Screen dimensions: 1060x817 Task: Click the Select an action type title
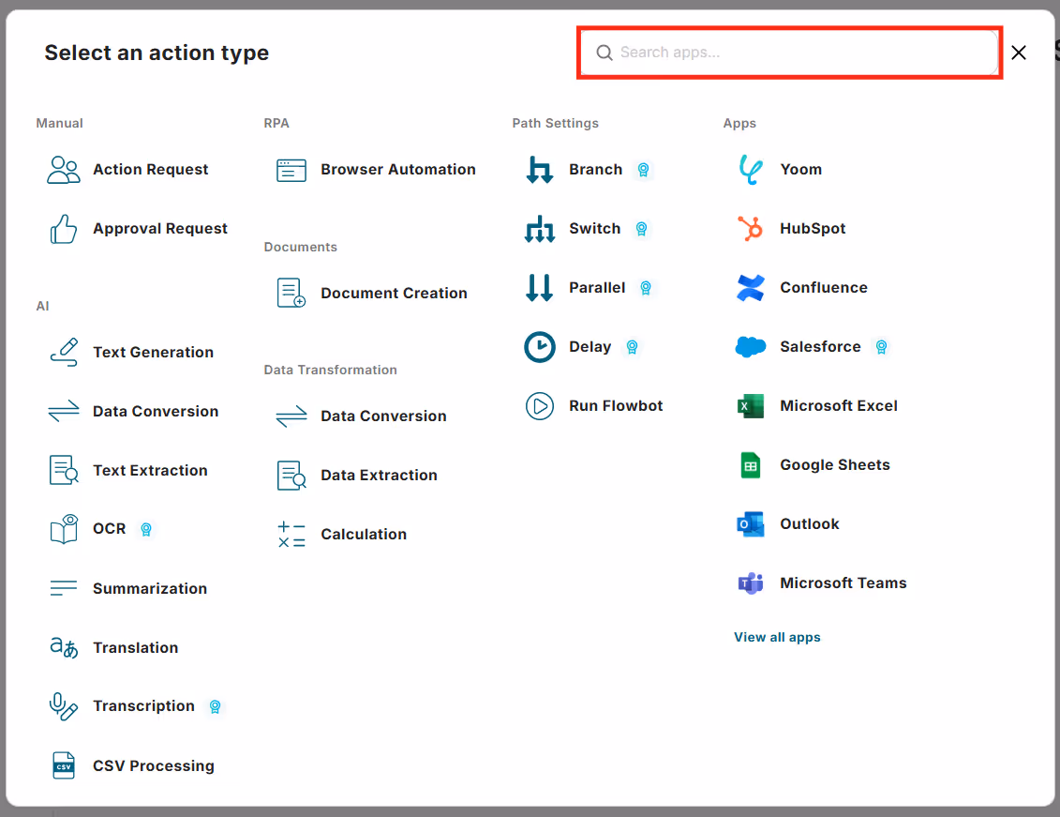coord(157,53)
